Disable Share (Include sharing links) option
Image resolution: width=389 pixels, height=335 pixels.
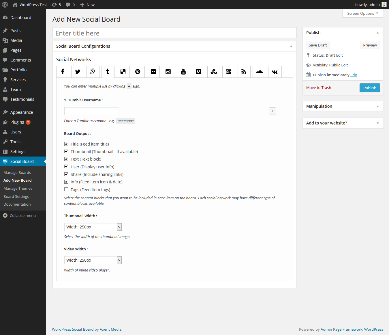(x=66, y=174)
